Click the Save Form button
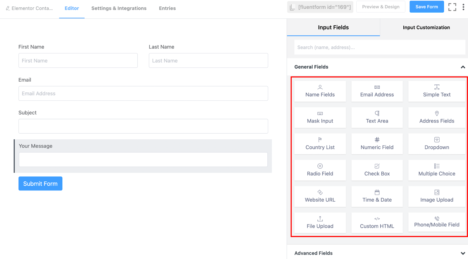This screenshot has height=259, width=468. pyautogui.click(x=426, y=7)
